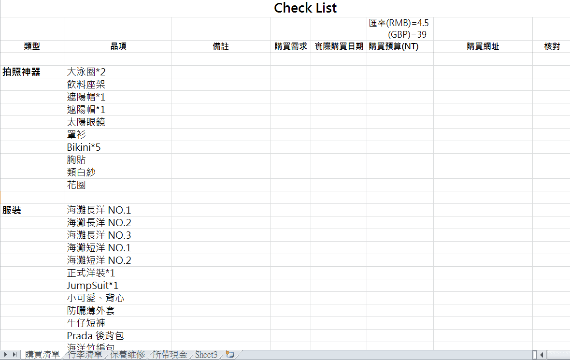Select the 罩衫 cell
Image resolution: width=570 pixels, height=360 pixels.
pos(118,134)
